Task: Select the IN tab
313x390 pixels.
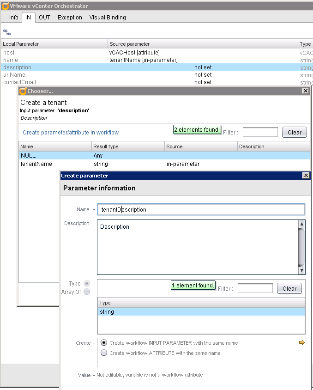Action: pyautogui.click(x=28, y=18)
